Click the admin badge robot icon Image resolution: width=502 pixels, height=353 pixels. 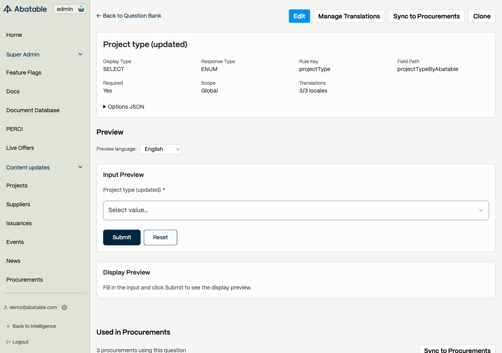(81, 9)
